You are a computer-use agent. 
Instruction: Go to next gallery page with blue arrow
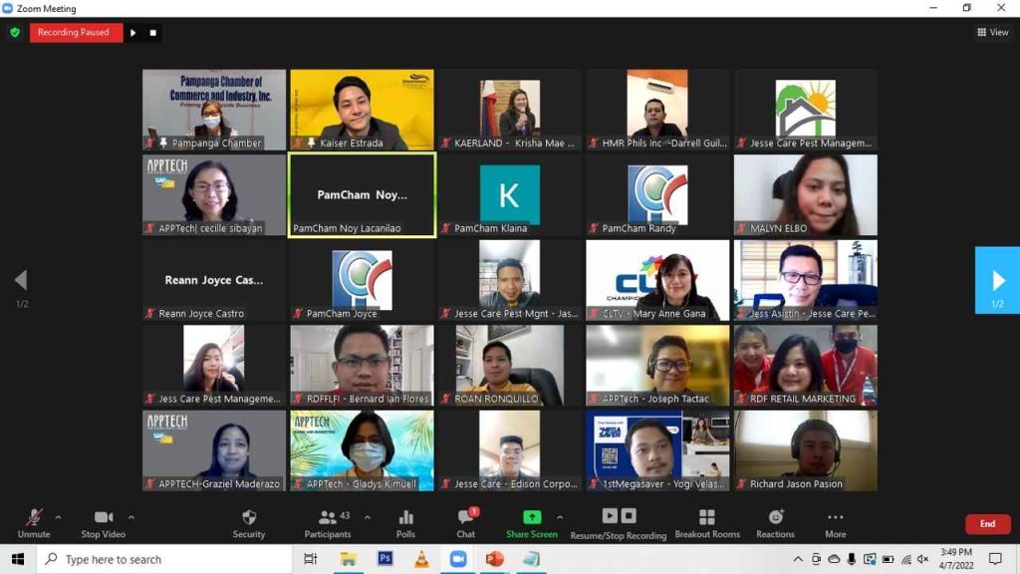[997, 280]
